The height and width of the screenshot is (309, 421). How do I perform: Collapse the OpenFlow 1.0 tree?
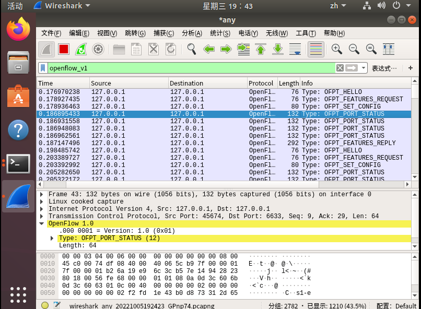pos(42,223)
